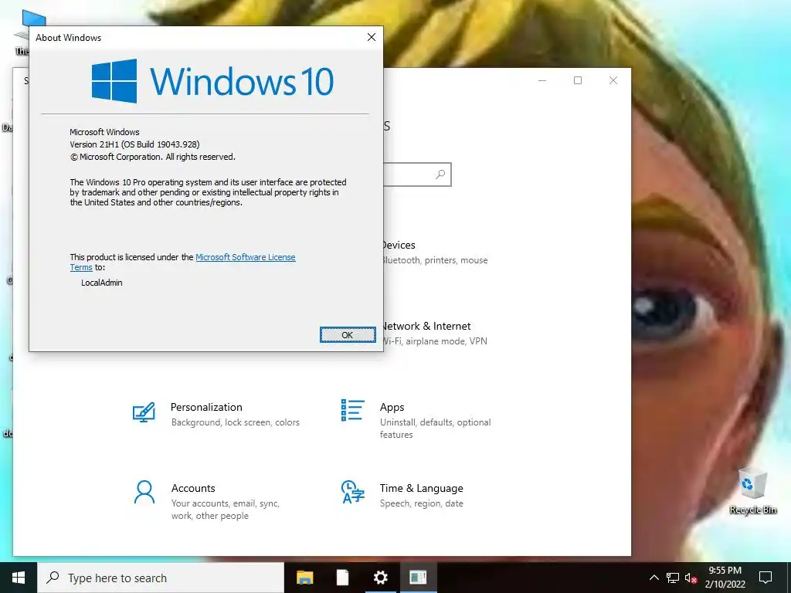Click 'Speech, region, date' description
The height and width of the screenshot is (593, 791).
click(x=421, y=503)
